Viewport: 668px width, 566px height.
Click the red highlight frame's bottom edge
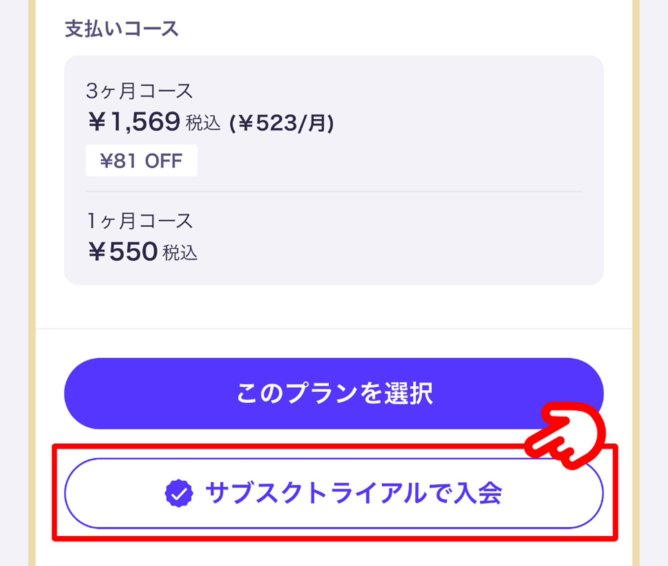tap(334, 539)
